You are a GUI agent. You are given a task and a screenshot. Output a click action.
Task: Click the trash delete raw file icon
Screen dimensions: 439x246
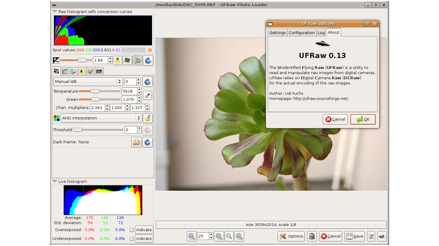(x=311, y=236)
